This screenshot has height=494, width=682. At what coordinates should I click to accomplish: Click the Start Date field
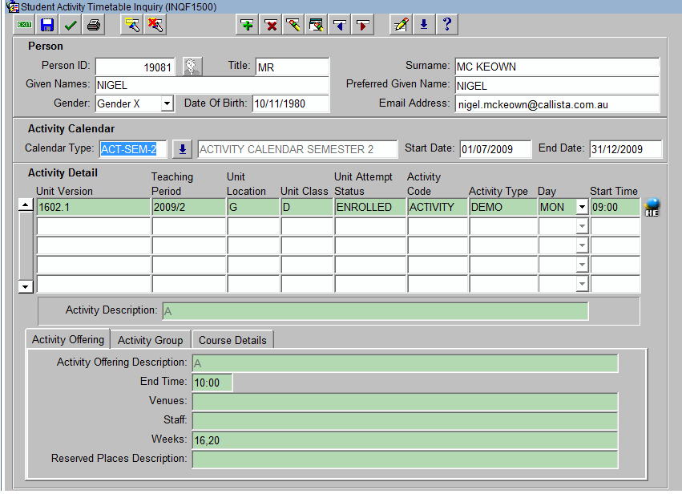point(494,149)
